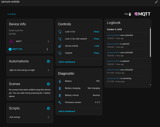Add a new scene with plus icon

(48, 84)
